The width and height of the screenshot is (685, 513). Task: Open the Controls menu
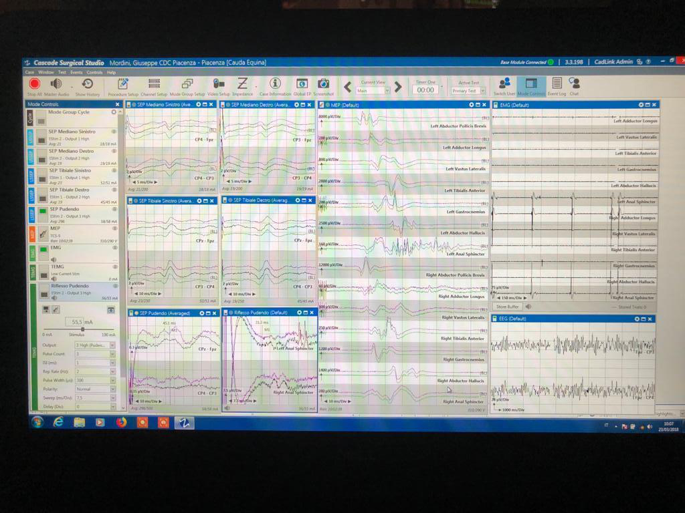[x=94, y=72]
